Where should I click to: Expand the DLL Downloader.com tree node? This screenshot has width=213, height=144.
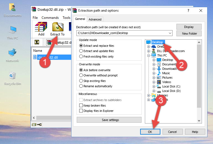[x=148, y=51]
